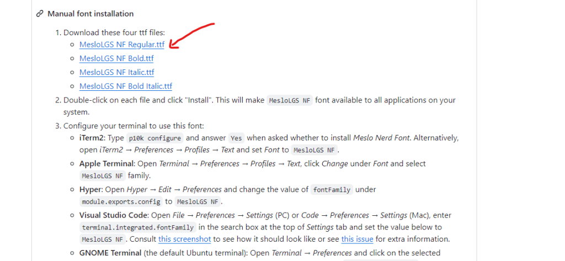The height and width of the screenshot is (261, 565).
Task: Click the bold "iTerm2" label
Action: (92, 138)
